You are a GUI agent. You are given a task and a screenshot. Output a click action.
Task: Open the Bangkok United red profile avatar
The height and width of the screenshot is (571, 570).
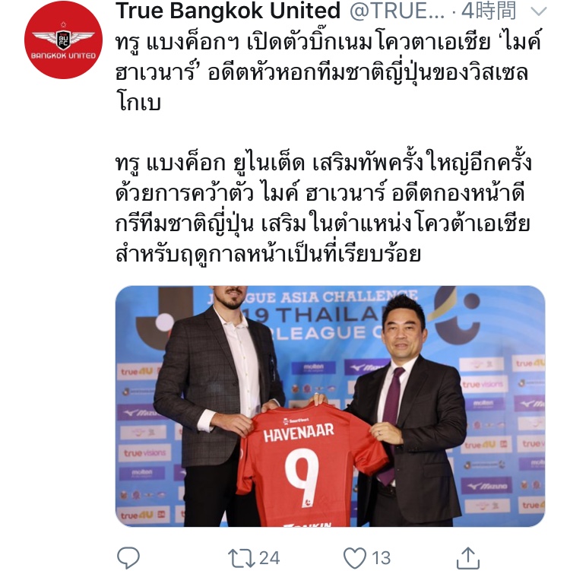(63, 40)
